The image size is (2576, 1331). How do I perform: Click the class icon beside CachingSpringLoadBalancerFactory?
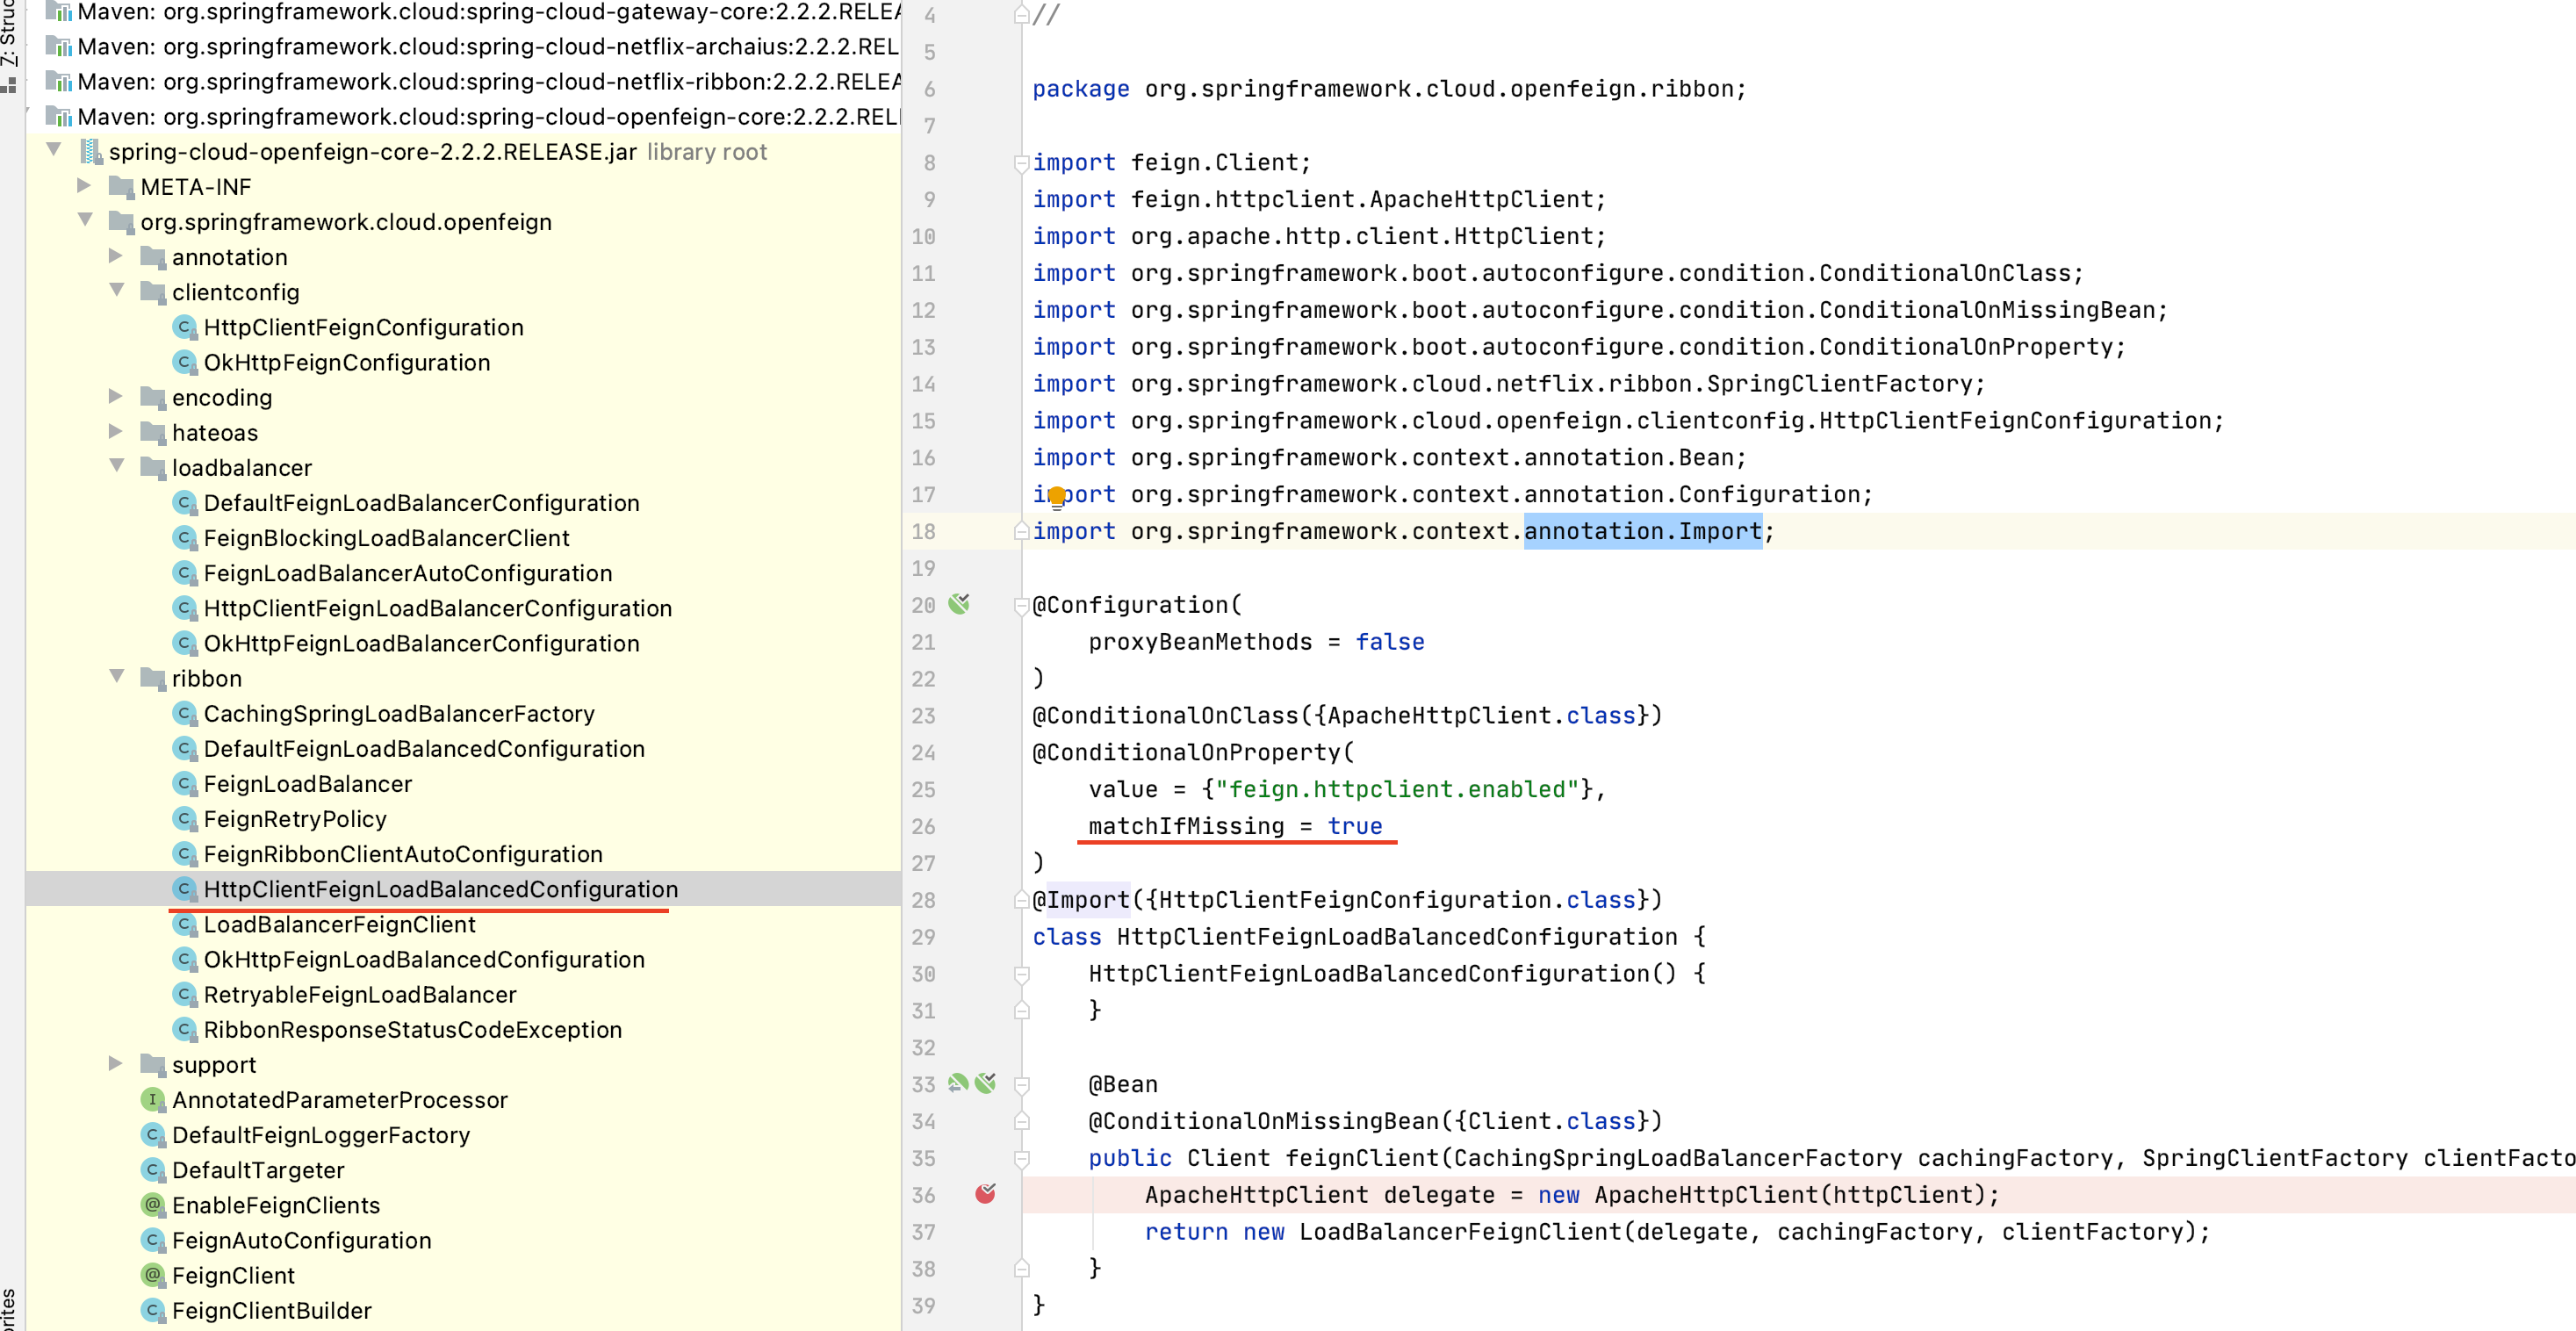click(x=185, y=713)
